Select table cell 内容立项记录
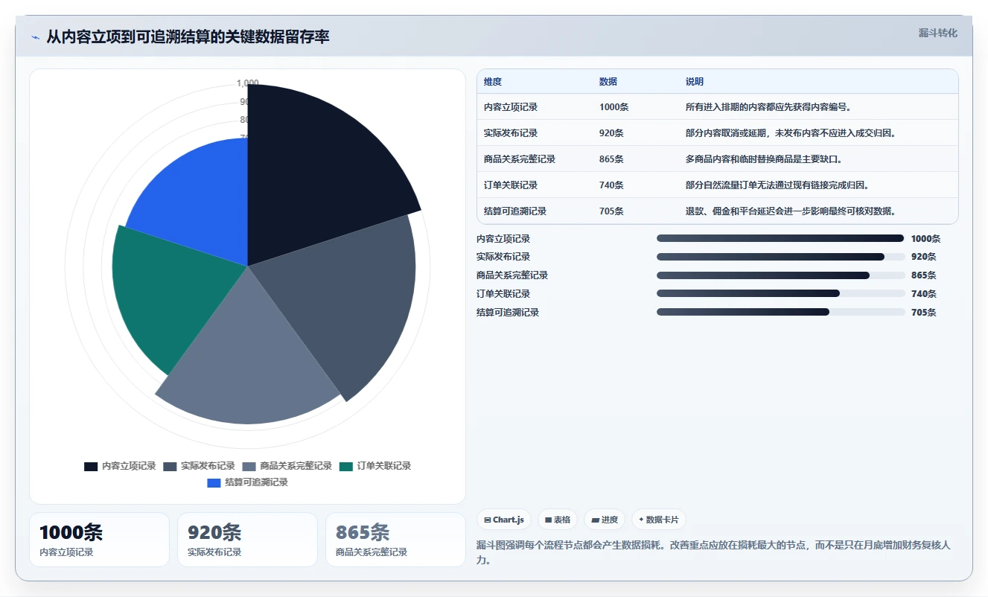This screenshot has width=988, height=597. pos(511,107)
